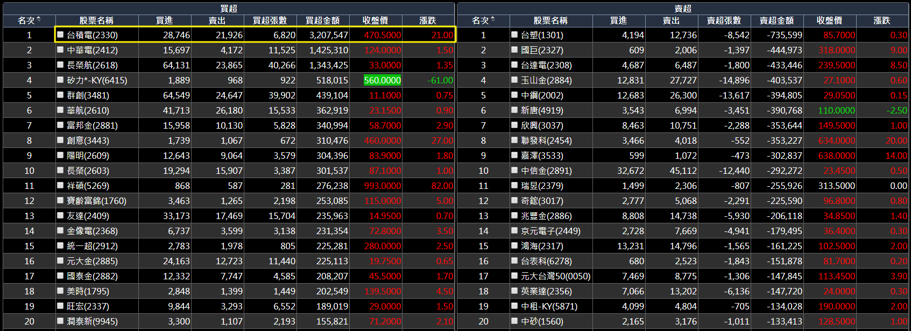Tick the checkbox beside 華航(2610)
This screenshot has width=911, height=331.
click(x=60, y=110)
